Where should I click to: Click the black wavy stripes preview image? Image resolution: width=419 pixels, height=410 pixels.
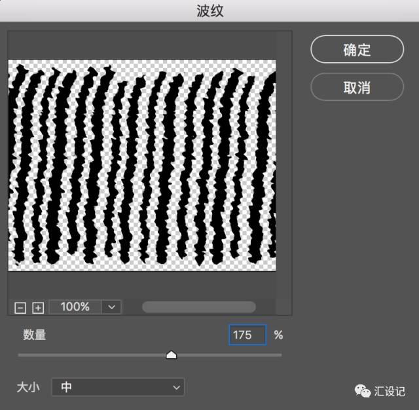tap(142, 164)
